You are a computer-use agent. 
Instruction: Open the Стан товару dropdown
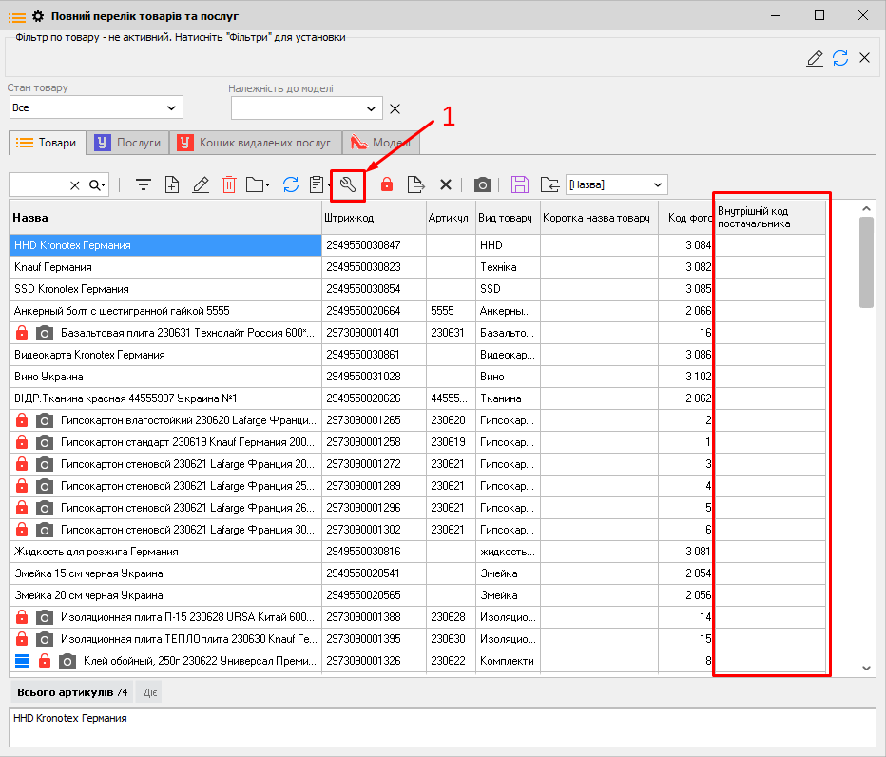(x=95, y=107)
